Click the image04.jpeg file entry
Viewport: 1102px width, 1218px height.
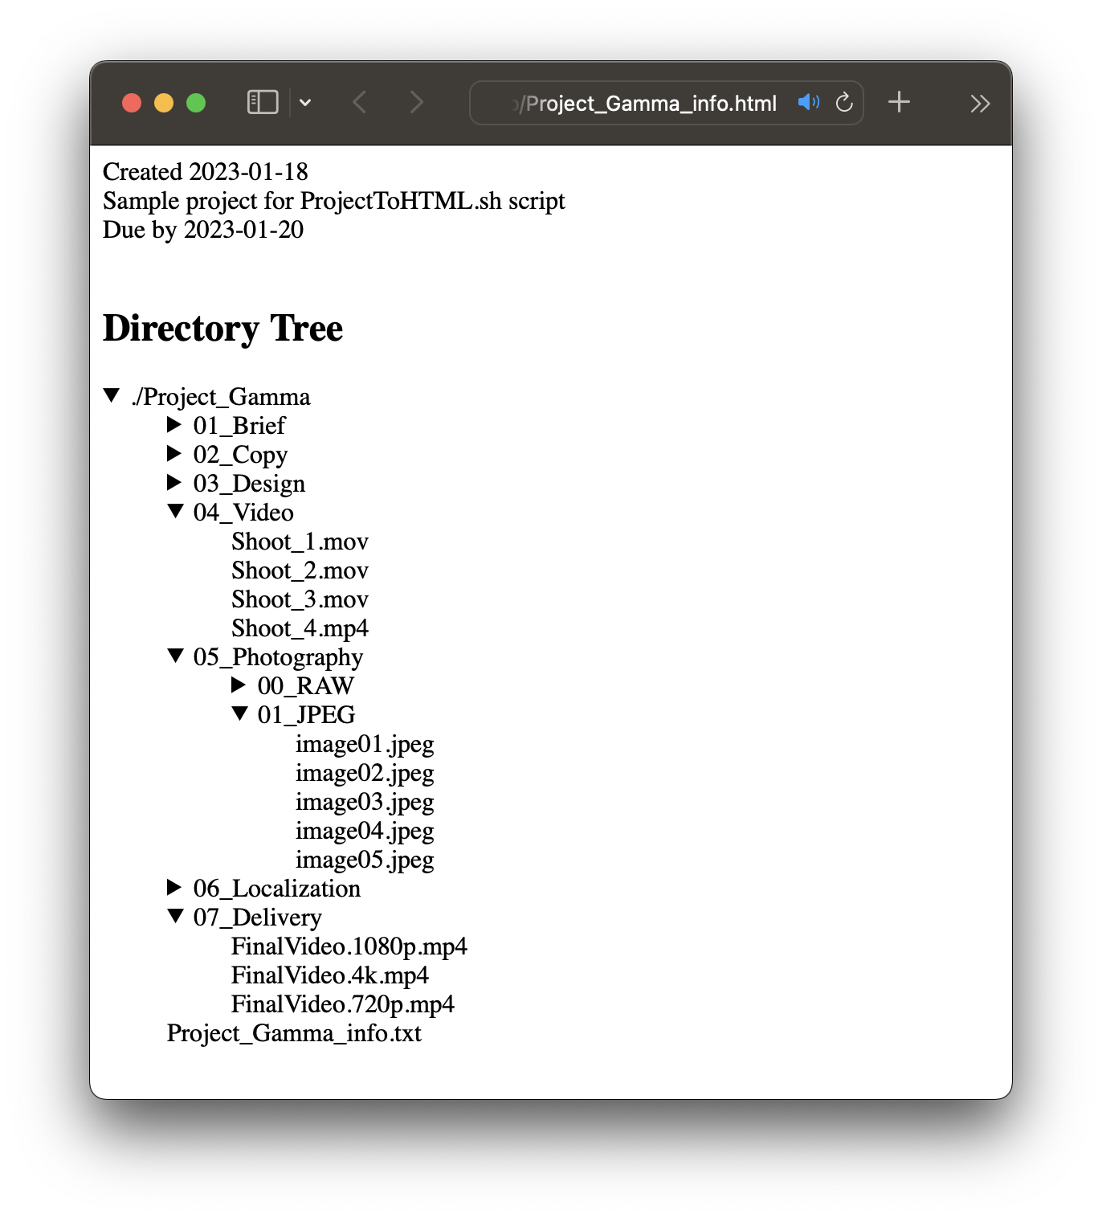(365, 831)
